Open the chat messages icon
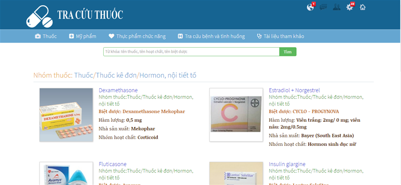The height and width of the screenshot is (185, 401). [323, 7]
